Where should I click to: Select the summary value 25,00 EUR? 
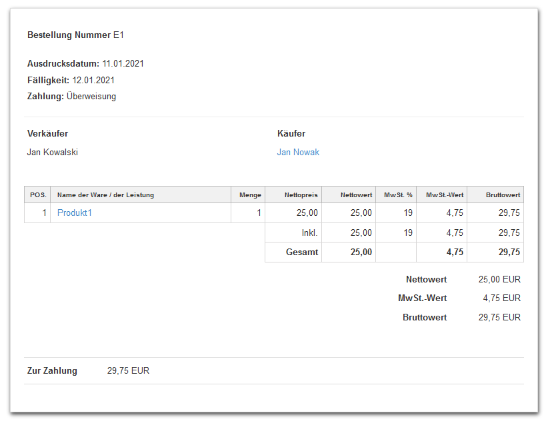pos(499,280)
